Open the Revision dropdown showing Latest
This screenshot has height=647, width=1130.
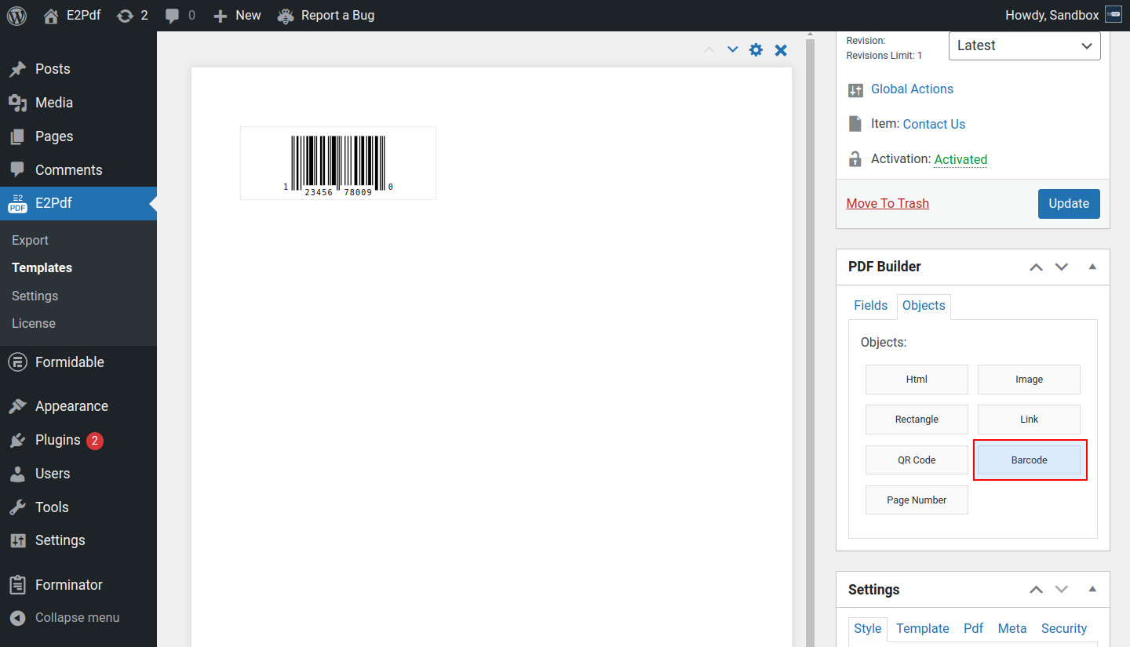[x=1024, y=45]
